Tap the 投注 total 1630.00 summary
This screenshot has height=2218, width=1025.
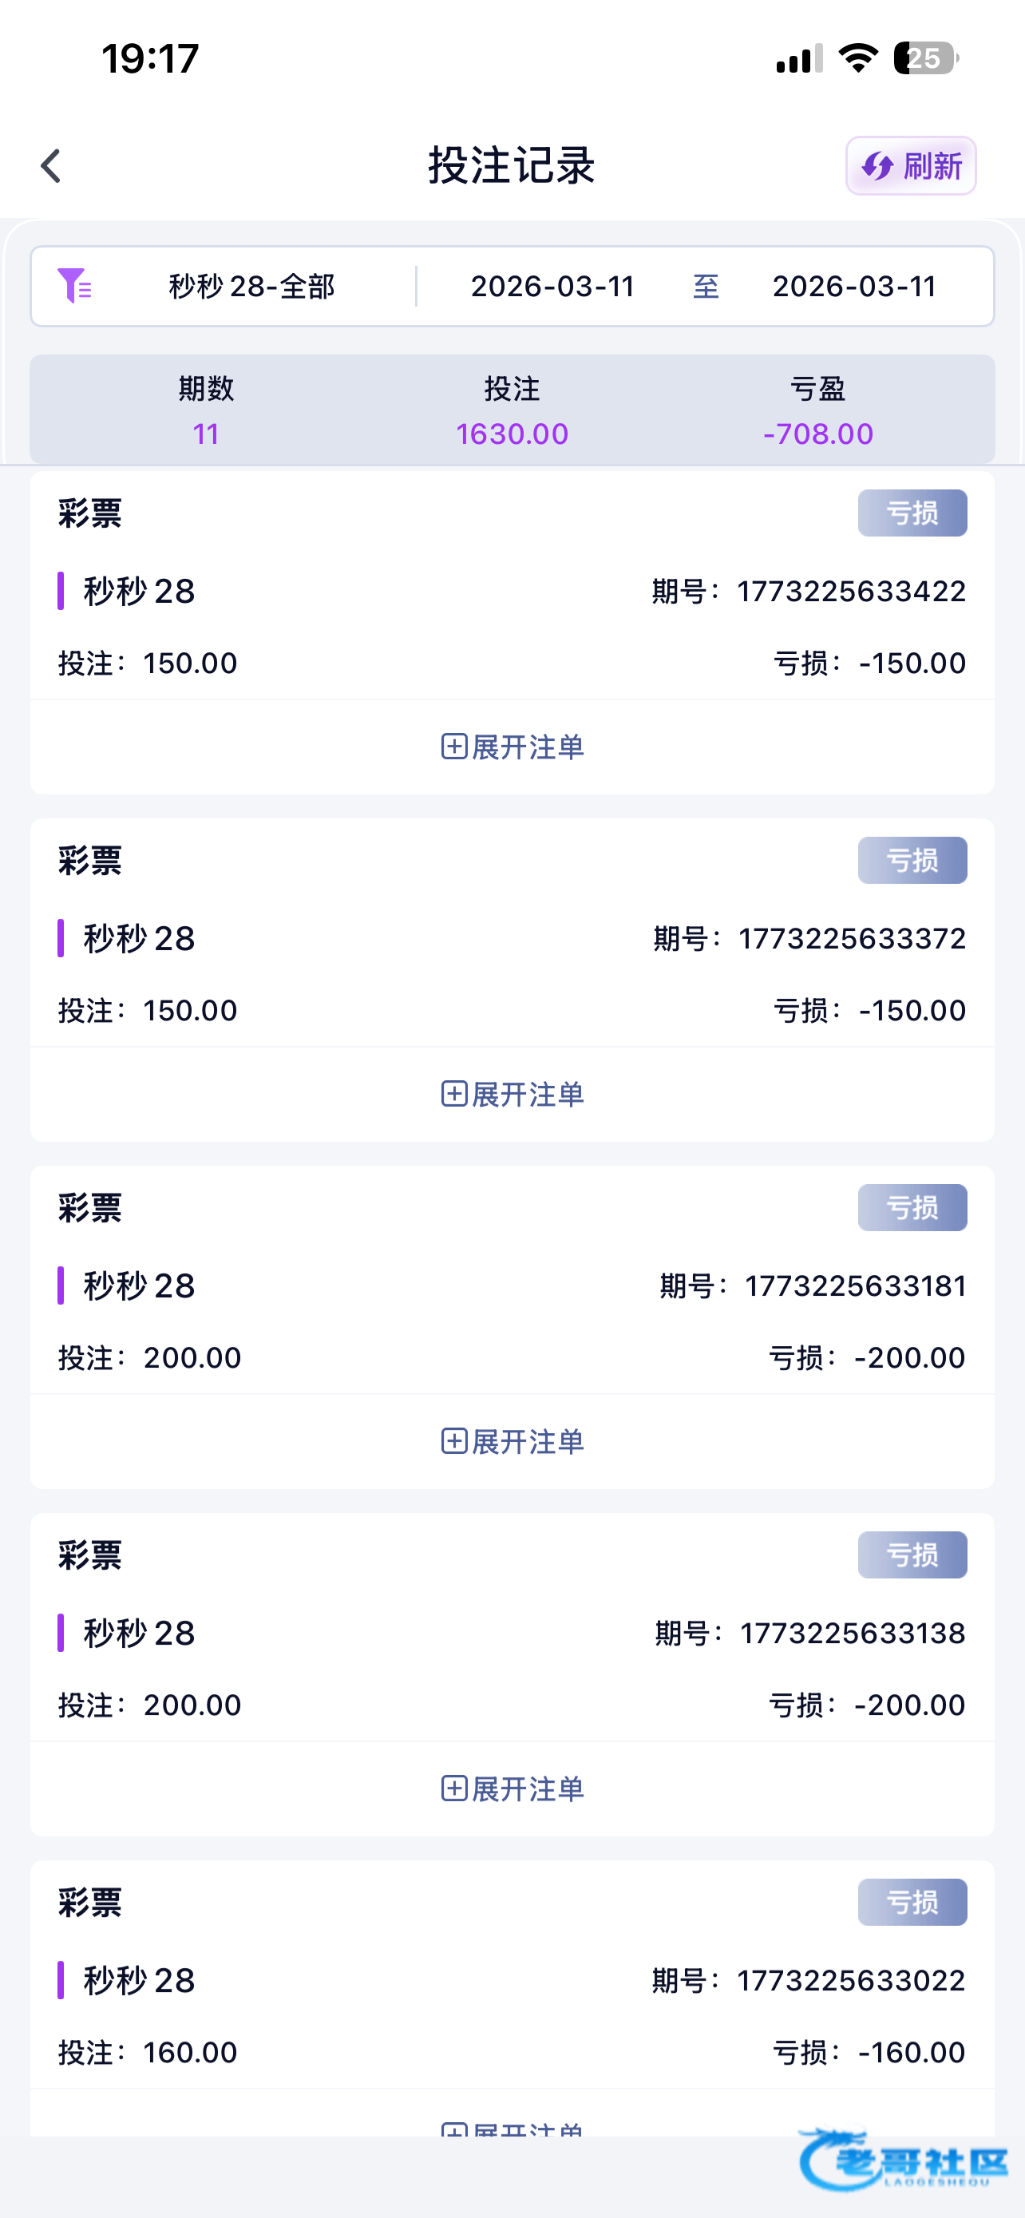click(x=512, y=410)
